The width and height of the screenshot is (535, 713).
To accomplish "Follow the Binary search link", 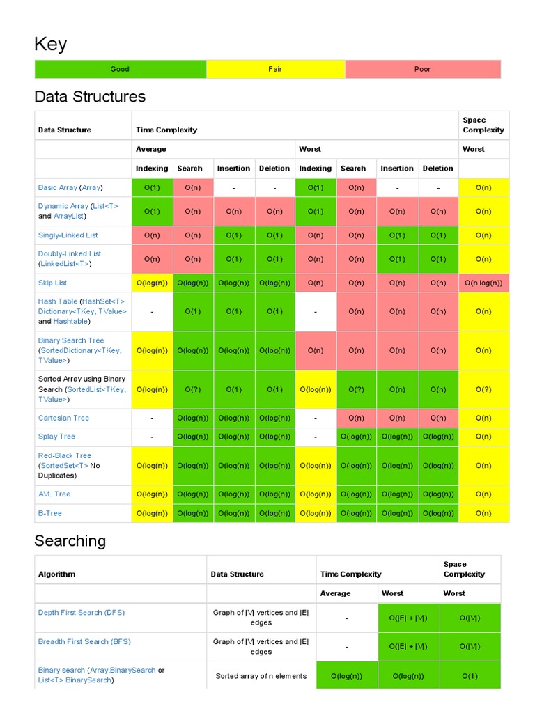I will click(61, 671).
